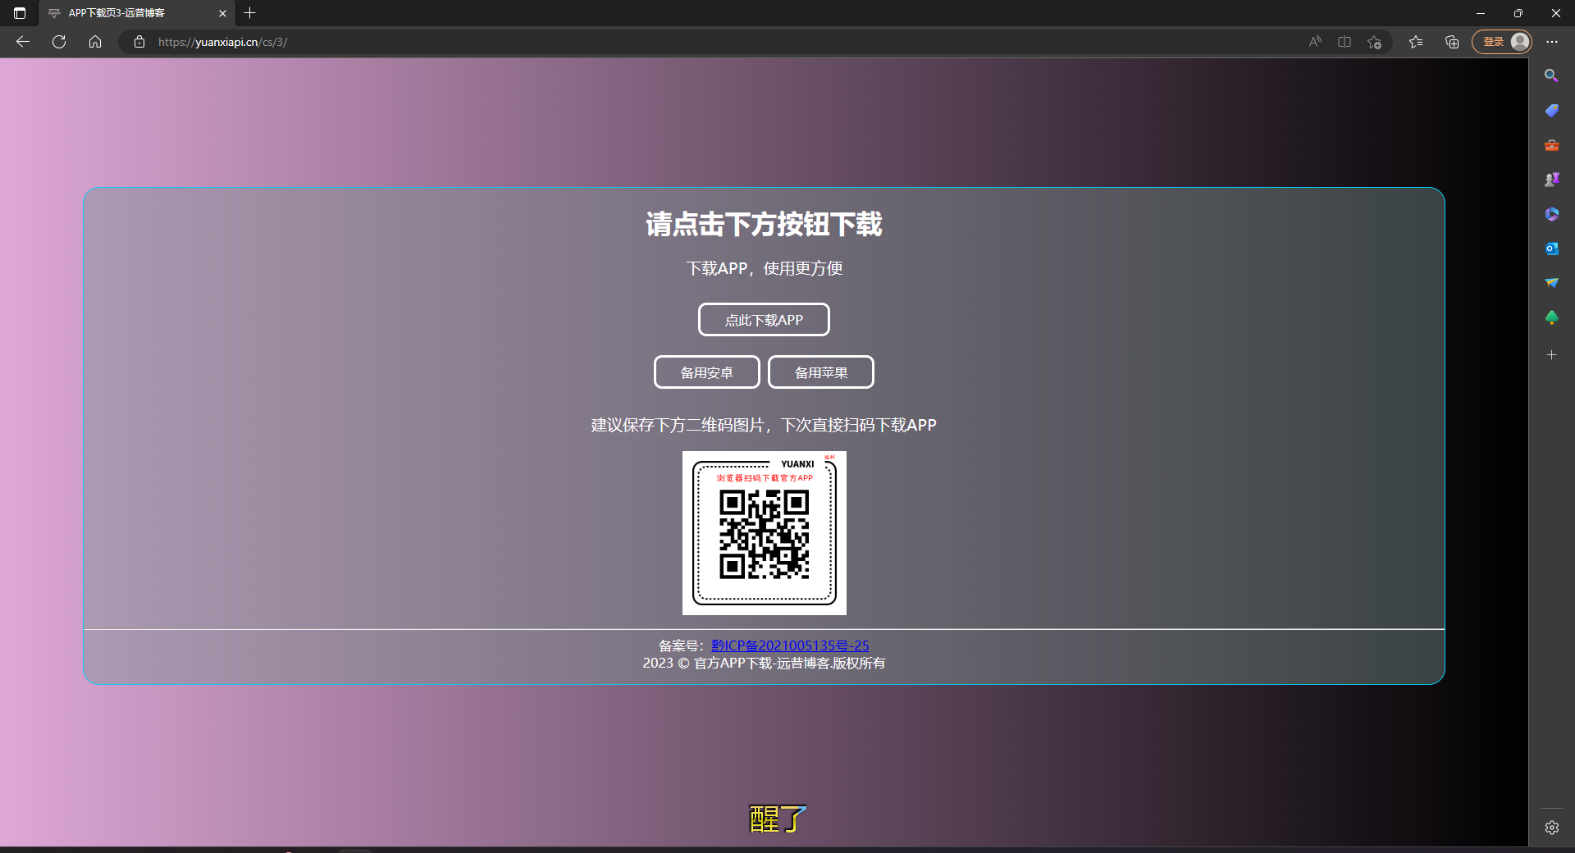Open the Outlook icon in sidebar
1575x853 pixels.
tap(1551, 249)
